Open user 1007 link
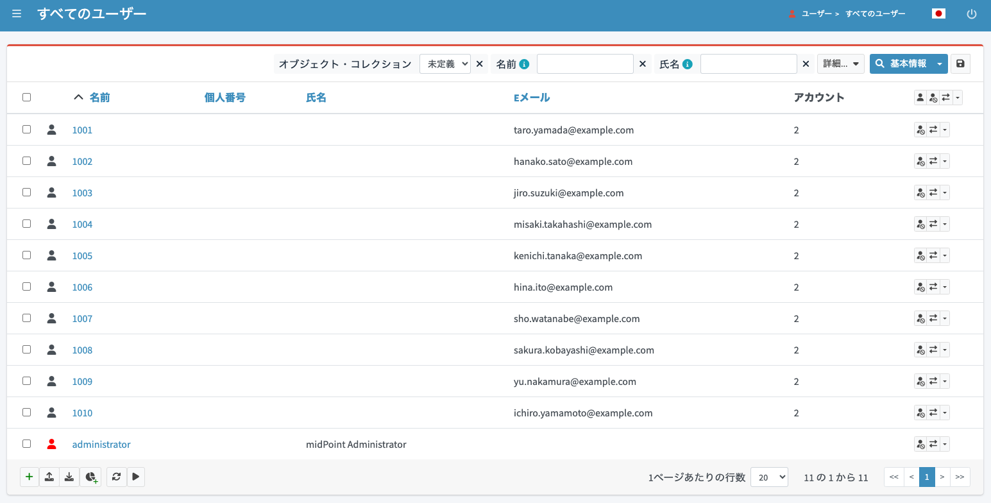 [82, 319]
